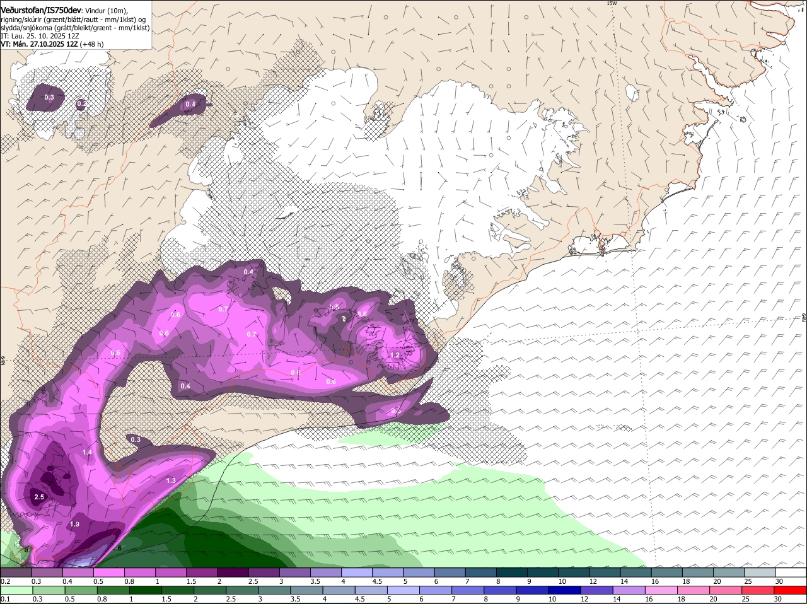The width and height of the screenshot is (807, 604).
Task: Click the 0.1 tick label in lower legend
Action: (x=6, y=599)
